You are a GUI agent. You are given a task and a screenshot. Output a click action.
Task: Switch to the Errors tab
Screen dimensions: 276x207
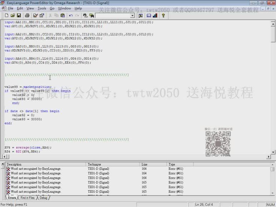(12, 198)
